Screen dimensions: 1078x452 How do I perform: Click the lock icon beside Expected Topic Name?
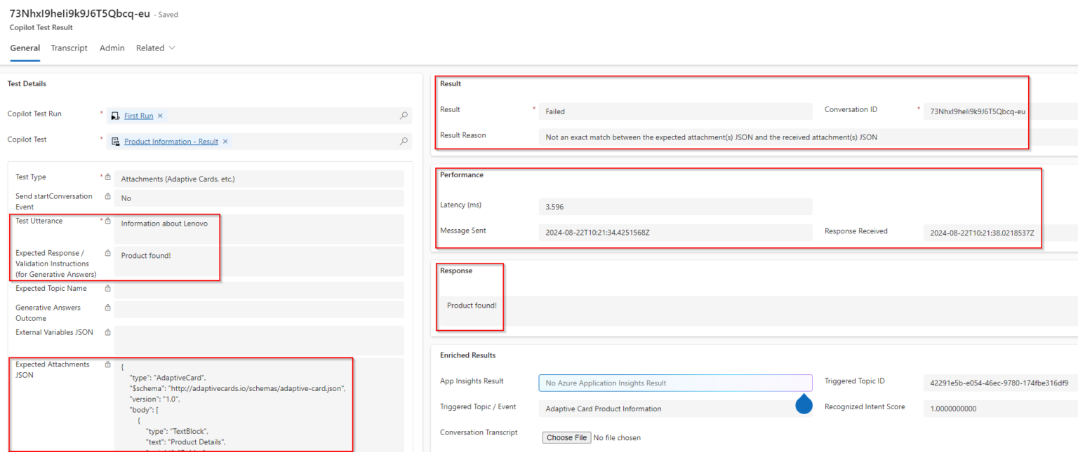click(x=107, y=288)
